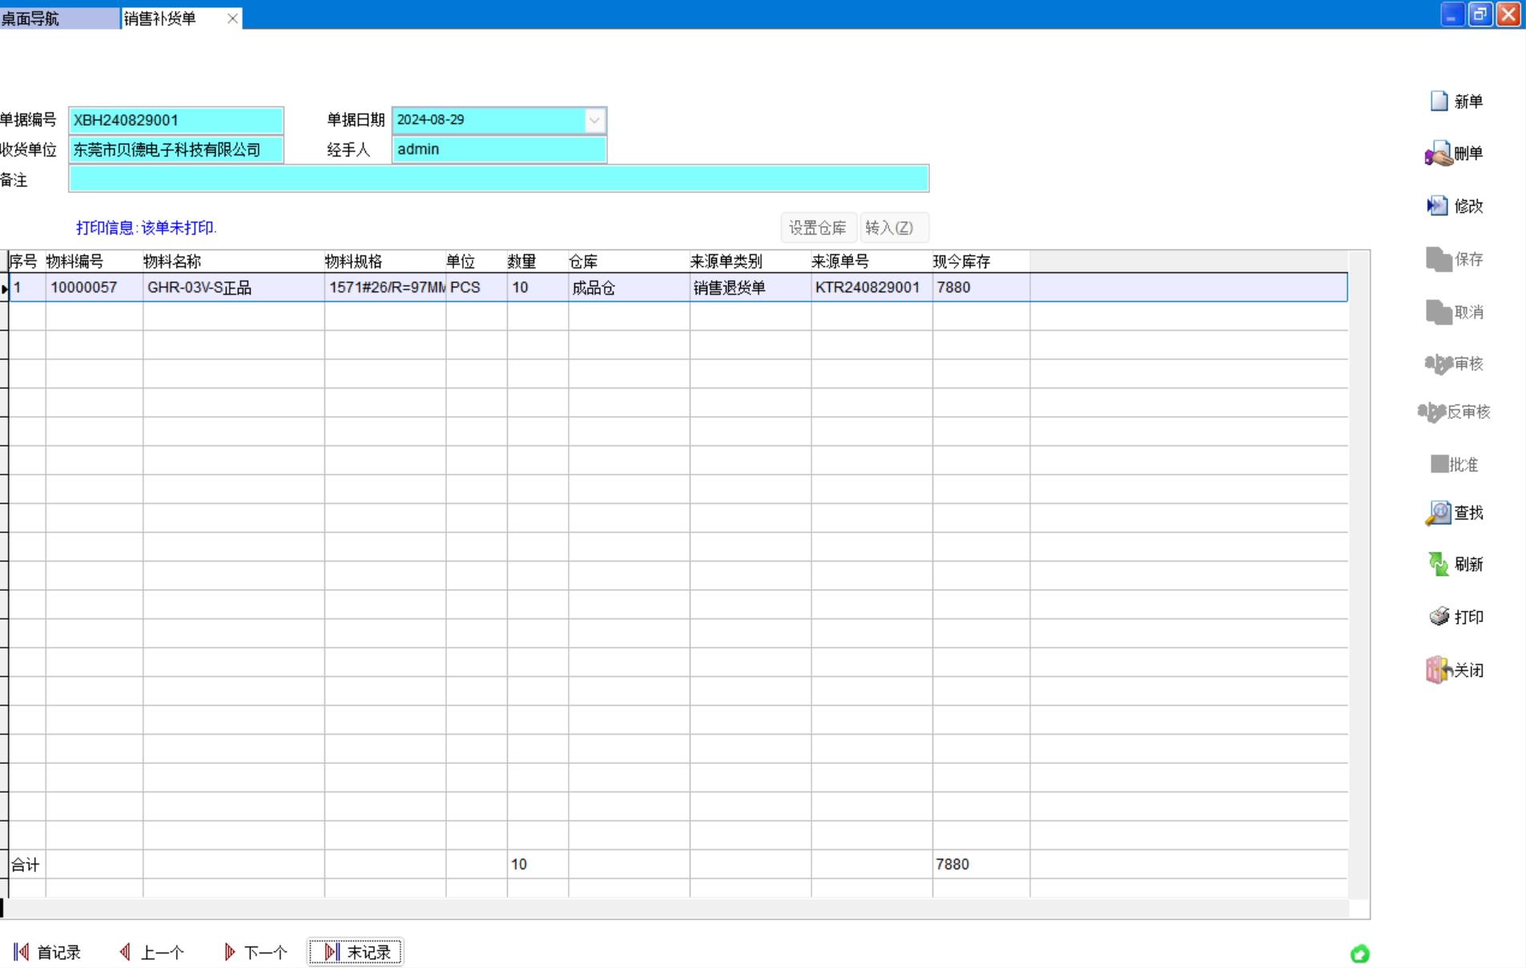Click the 备注 remarks input field

498,179
